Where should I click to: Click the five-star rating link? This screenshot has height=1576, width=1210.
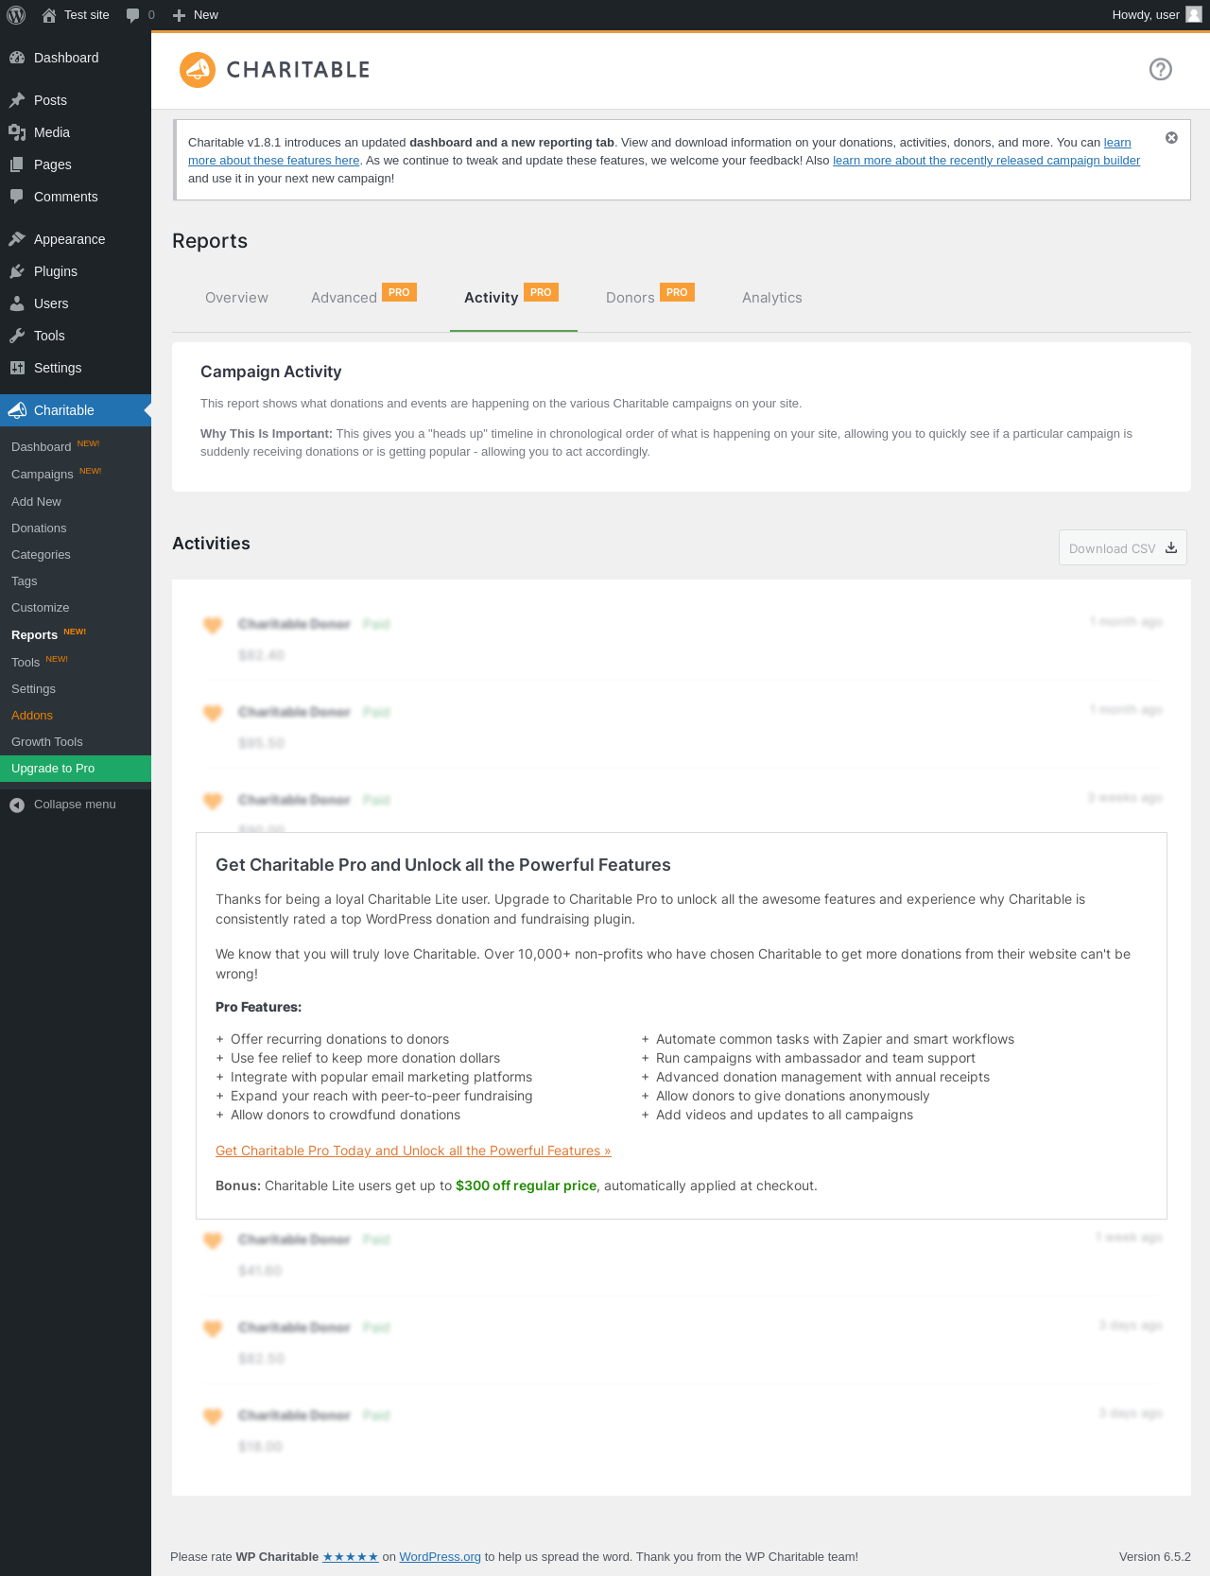[x=351, y=1557]
